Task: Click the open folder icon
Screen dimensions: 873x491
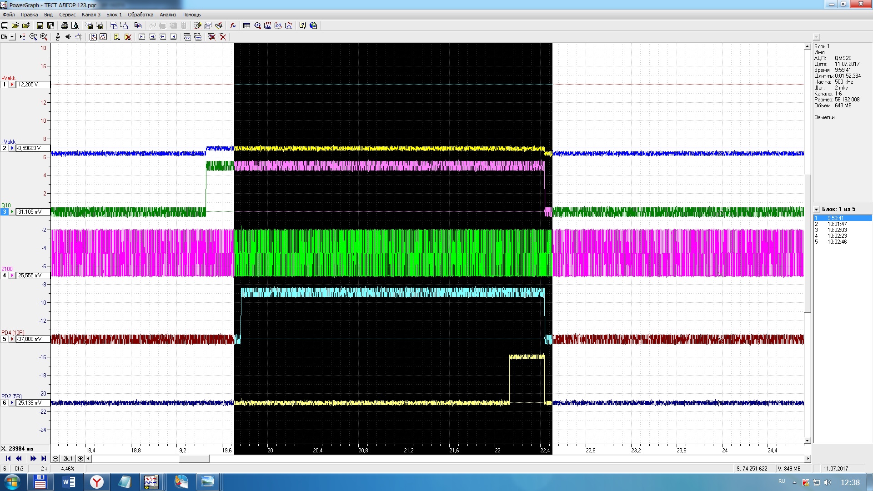Action: click(x=15, y=25)
